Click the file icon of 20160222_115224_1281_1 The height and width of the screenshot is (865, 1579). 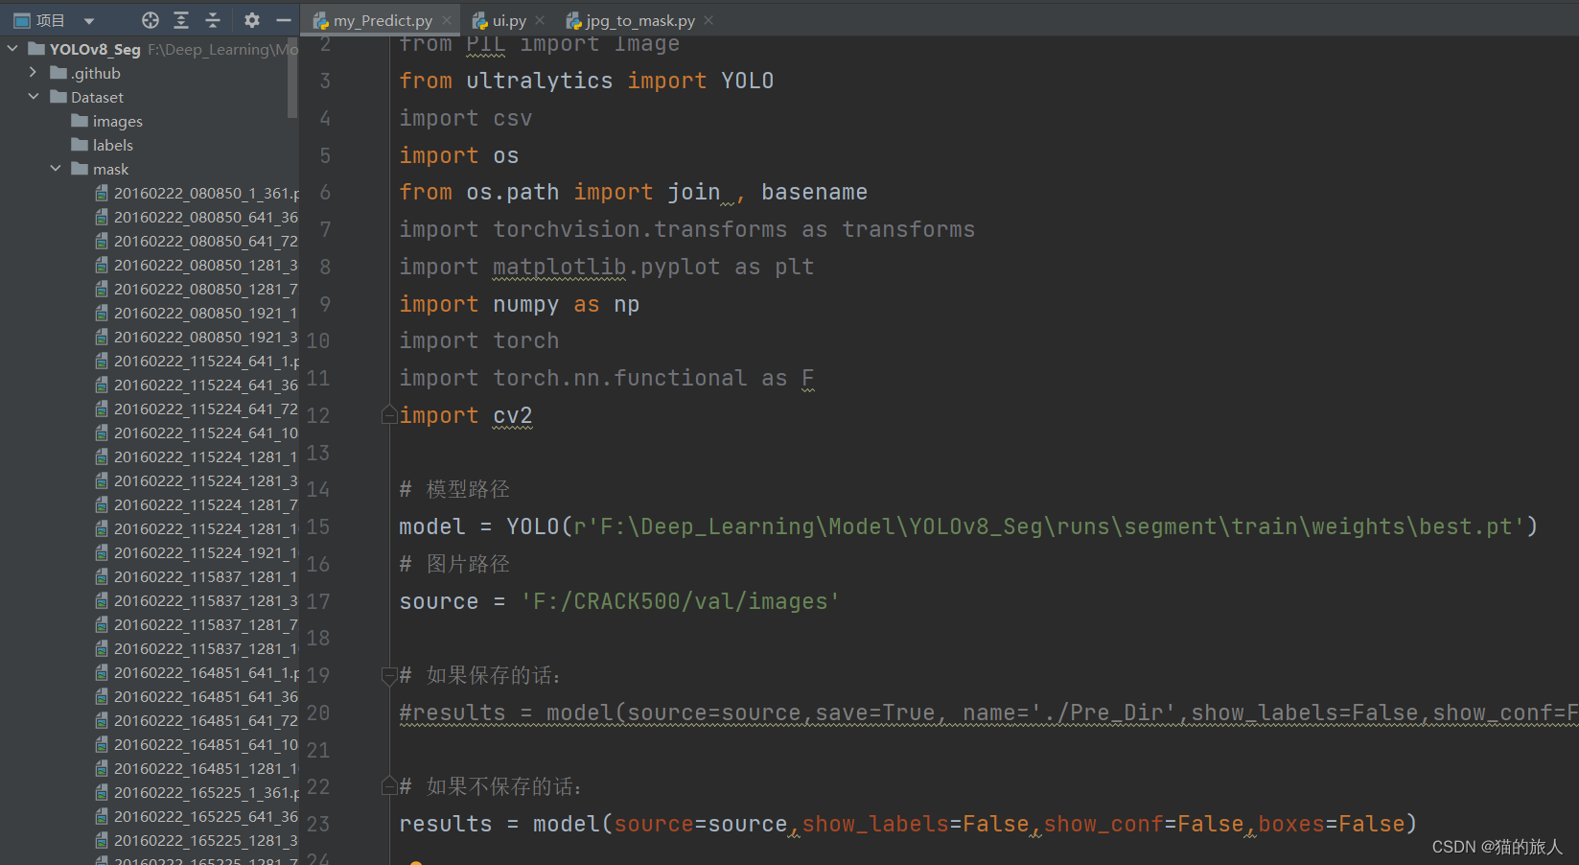102,456
